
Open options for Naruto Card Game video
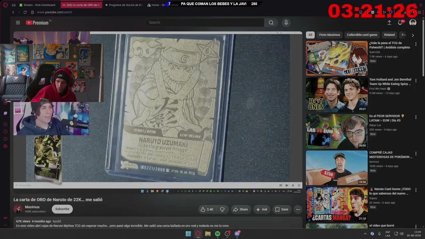point(416,190)
